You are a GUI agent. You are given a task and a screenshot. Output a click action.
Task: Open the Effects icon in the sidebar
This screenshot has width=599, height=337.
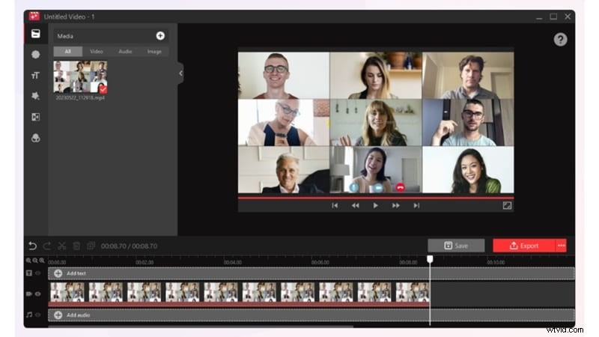(x=35, y=96)
